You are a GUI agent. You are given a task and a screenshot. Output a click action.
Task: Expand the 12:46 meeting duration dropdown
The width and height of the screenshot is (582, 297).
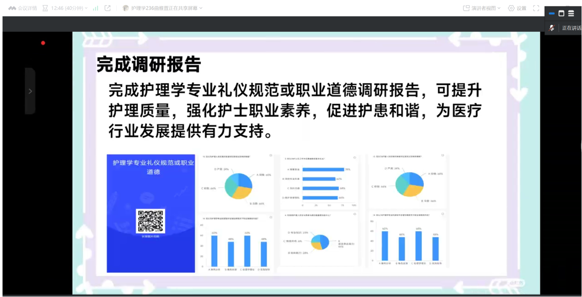click(x=86, y=8)
